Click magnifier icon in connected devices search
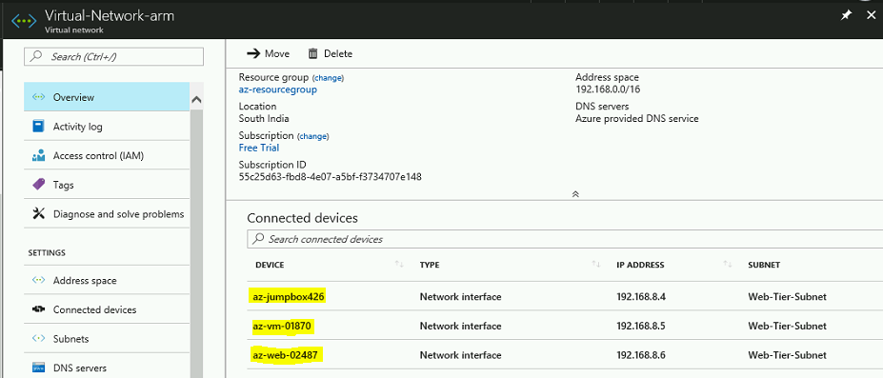Viewport: 883px width, 378px height. [x=258, y=239]
